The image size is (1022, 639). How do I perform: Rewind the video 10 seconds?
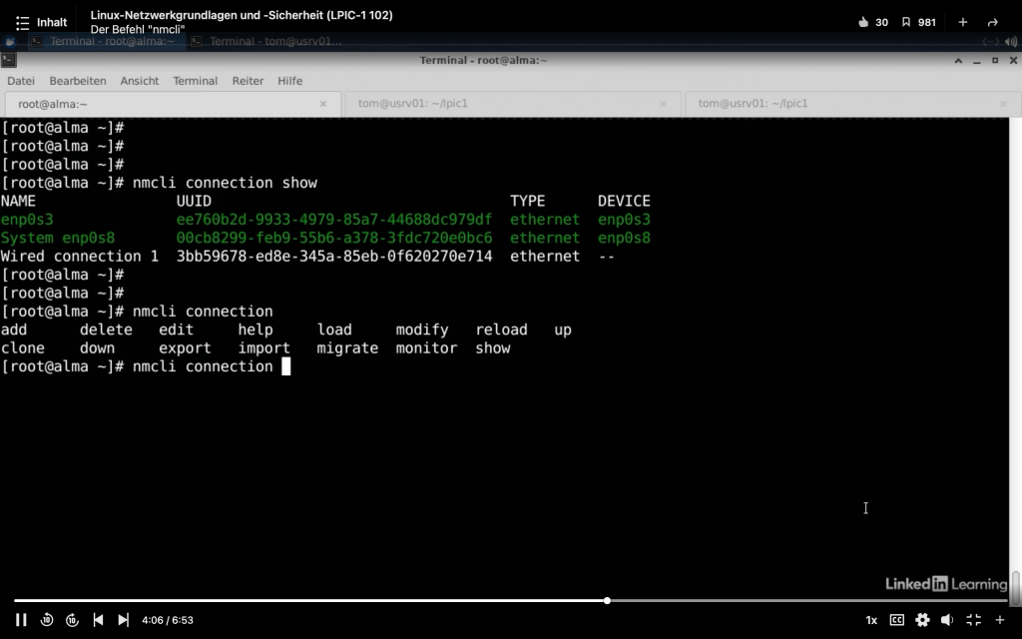[47, 620]
